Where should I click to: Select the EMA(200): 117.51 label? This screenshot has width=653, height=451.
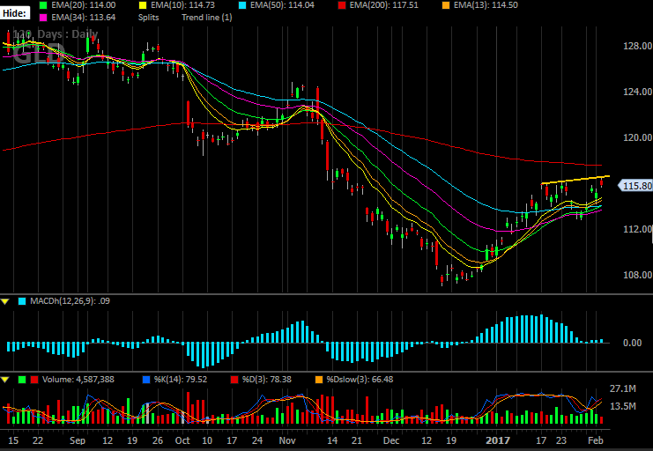point(384,5)
